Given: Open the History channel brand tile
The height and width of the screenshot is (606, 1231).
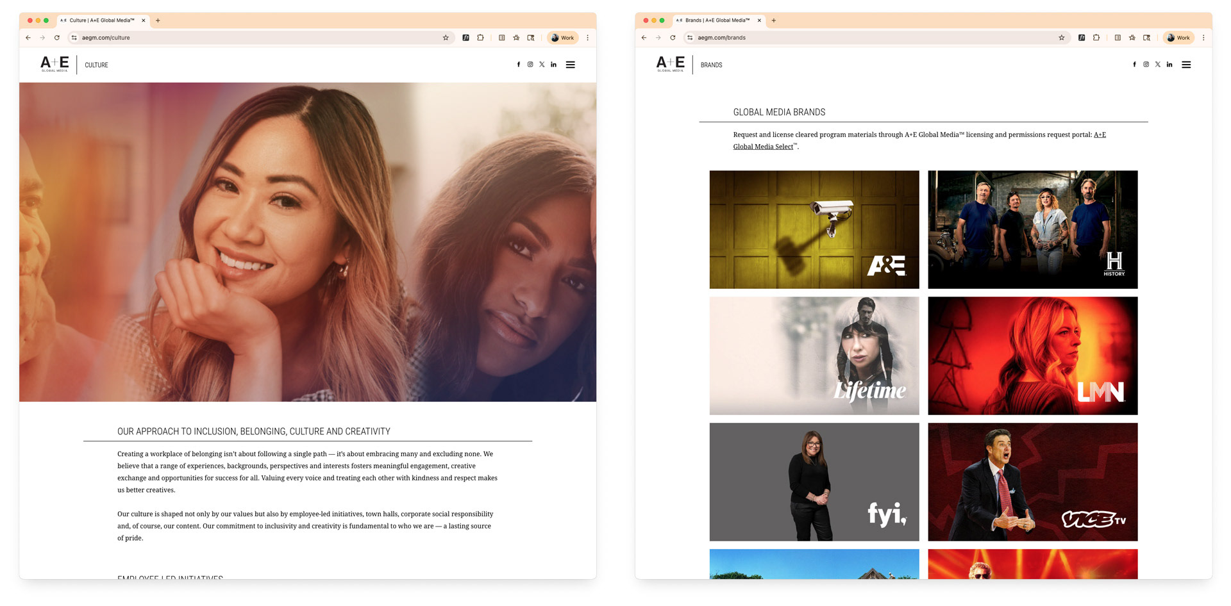Looking at the screenshot, I should click(x=1033, y=229).
